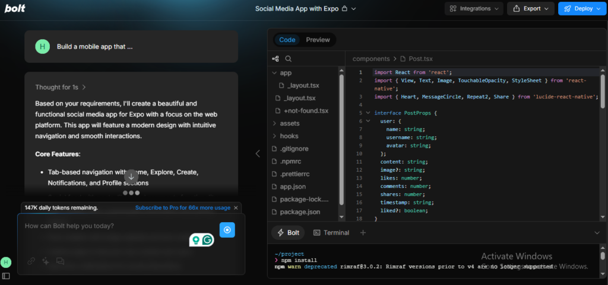Select the Bolt tab in bottom panel
The width and height of the screenshot is (608, 285).
(289, 233)
